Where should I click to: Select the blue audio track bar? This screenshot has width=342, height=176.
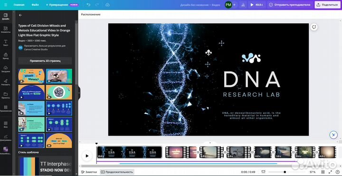click(198, 163)
